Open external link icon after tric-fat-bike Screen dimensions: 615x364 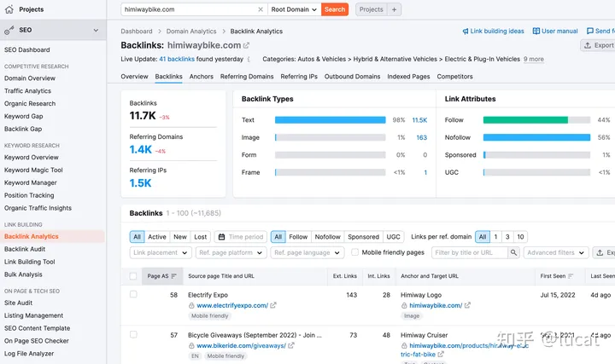pos(441,355)
